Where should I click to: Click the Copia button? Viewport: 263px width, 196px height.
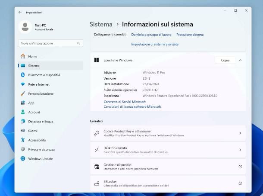[225, 60]
